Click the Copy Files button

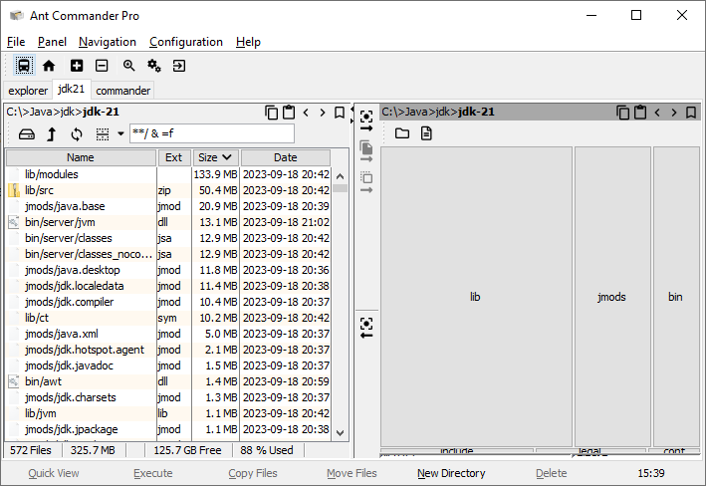253,473
